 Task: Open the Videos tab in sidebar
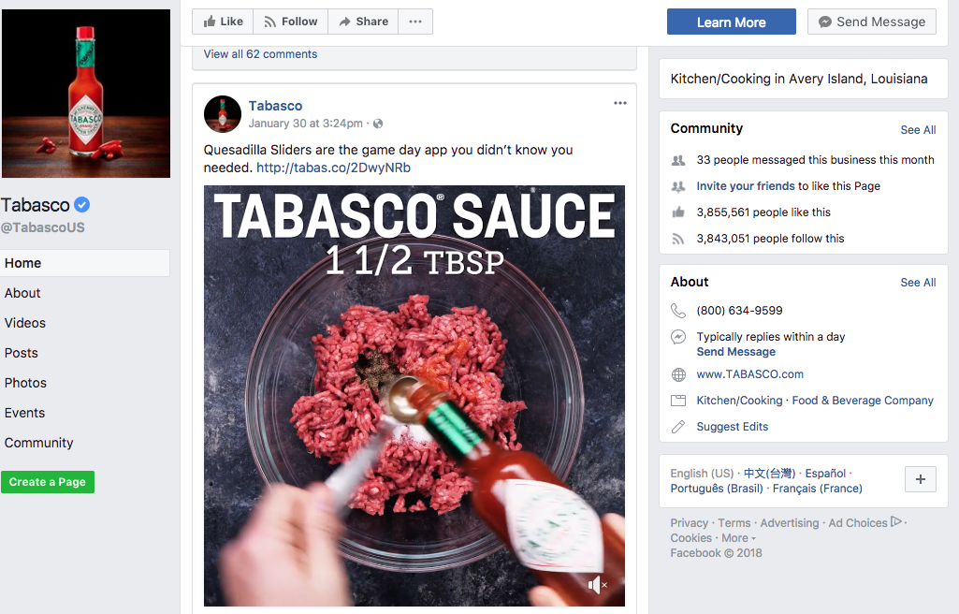[x=25, y=323]
